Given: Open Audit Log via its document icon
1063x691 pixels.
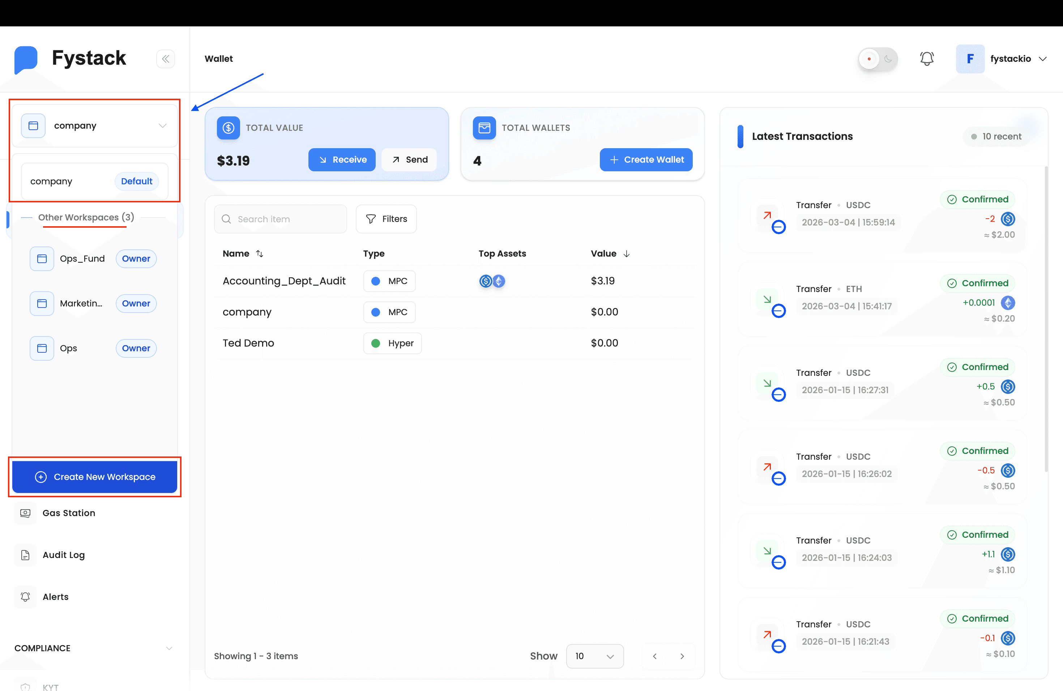Looking at the screenshot, I should (x=25, y=555).
